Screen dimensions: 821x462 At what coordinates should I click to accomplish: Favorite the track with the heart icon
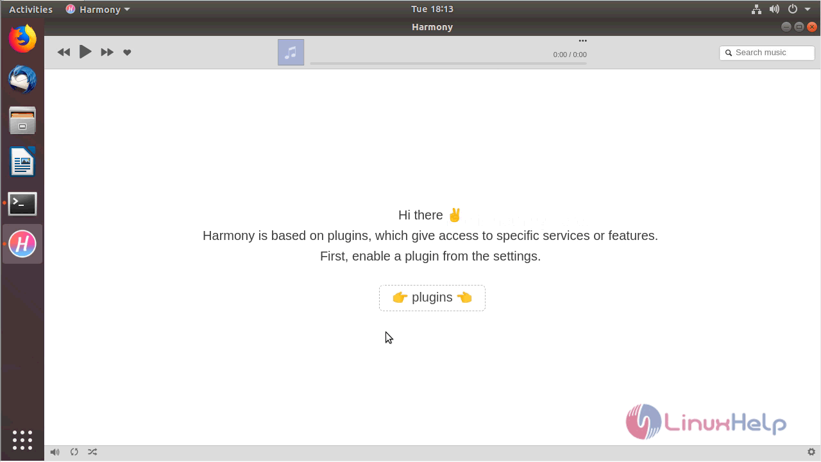(127, 53)
